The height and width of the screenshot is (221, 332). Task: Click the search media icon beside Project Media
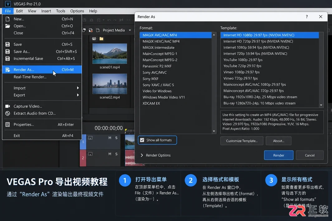98,30
